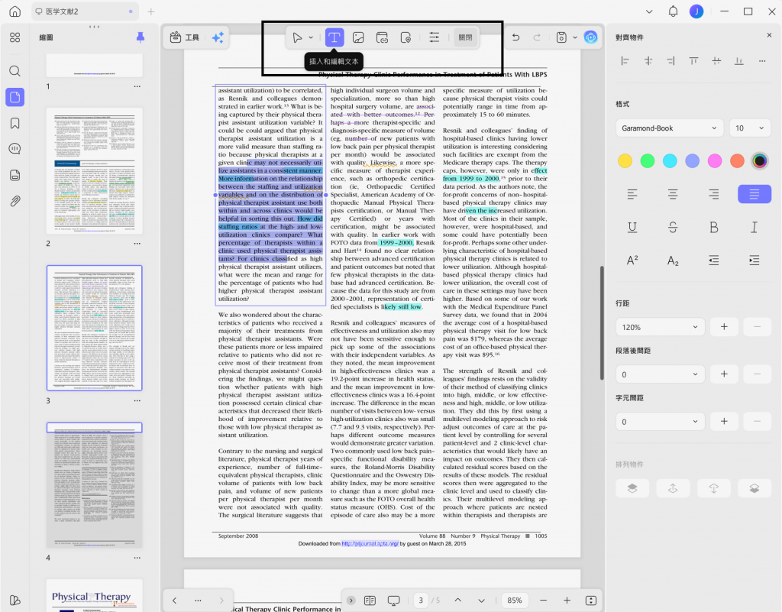Toggle two-page reading view icon
This screenshot has width=782, height=612.
pyautogui.click(x=370, y=601)
